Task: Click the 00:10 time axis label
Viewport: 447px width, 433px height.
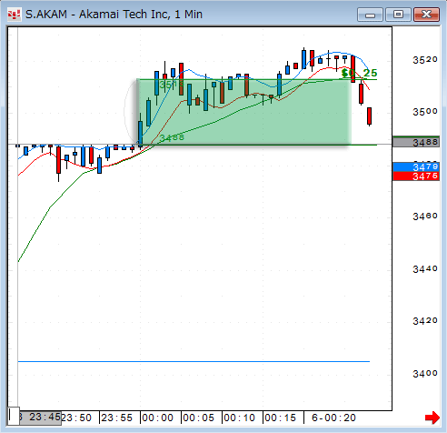Action: point(240,418)
